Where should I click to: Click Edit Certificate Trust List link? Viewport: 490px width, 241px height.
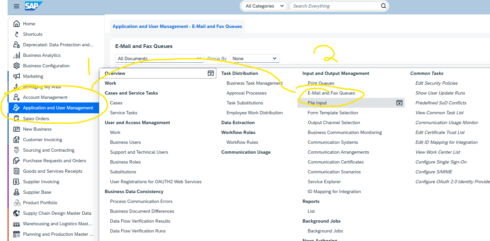[x=440, y=132]
